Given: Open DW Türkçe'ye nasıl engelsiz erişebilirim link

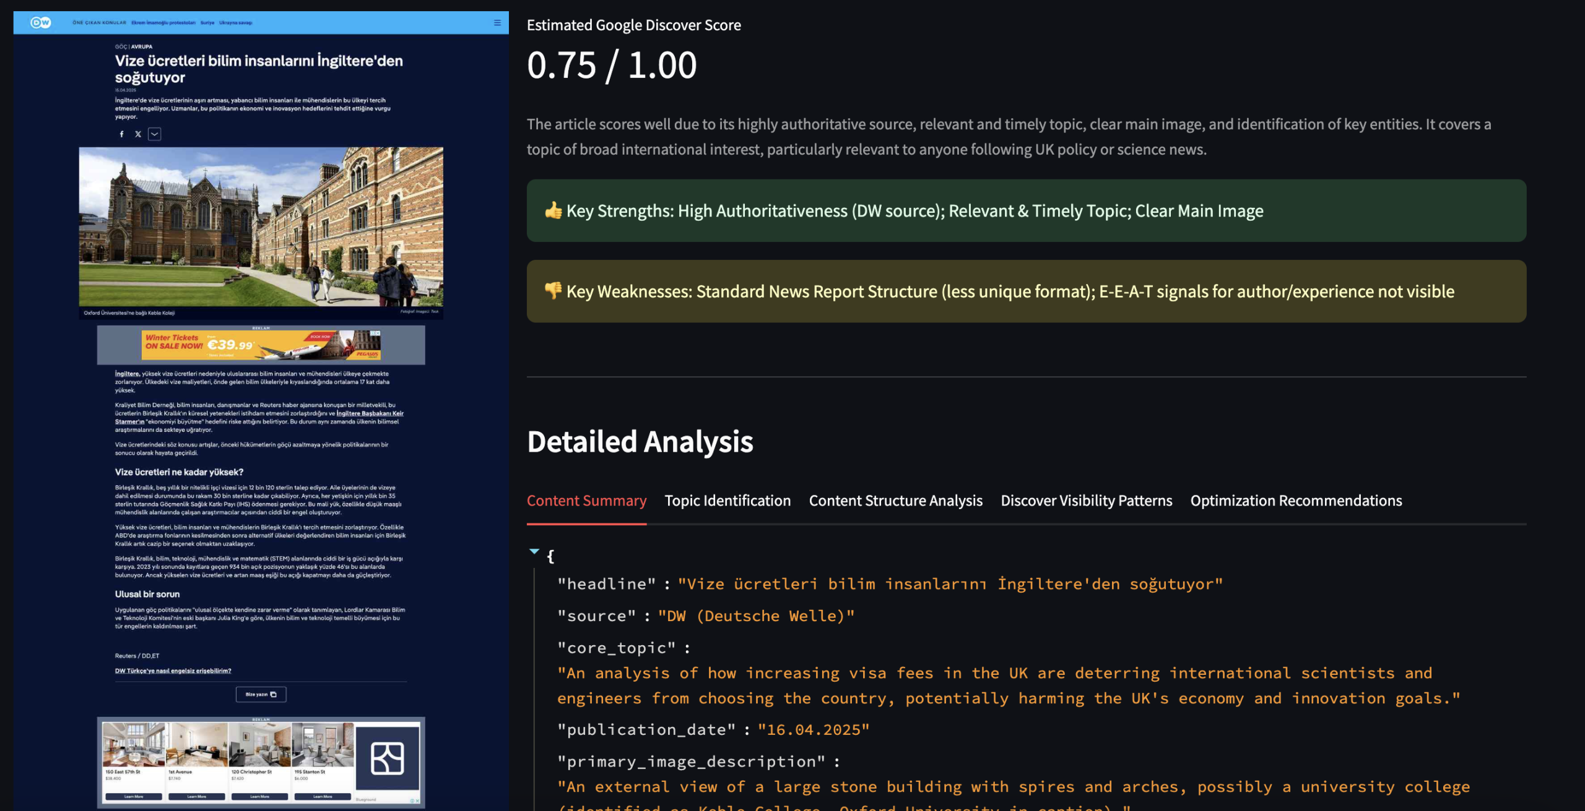Looking at the screenshot, I should [173, 671].
